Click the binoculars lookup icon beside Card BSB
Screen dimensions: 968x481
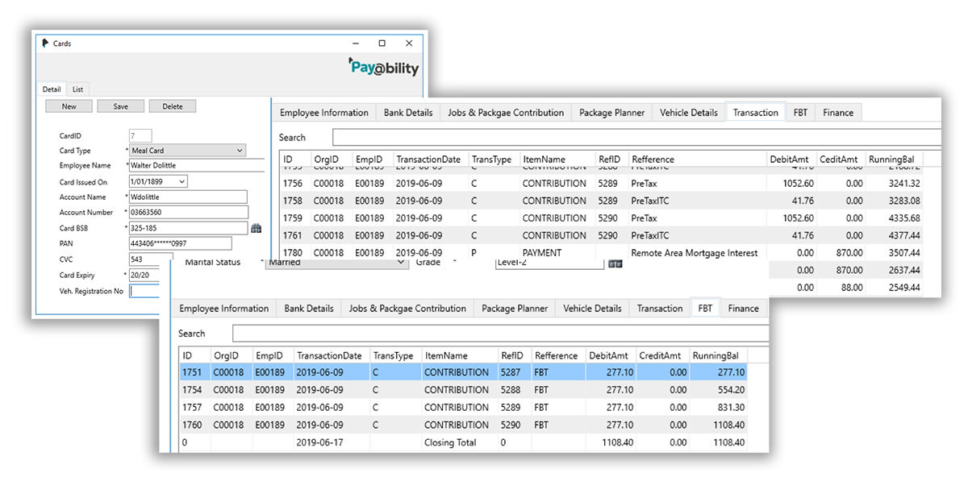click(257, 229)
